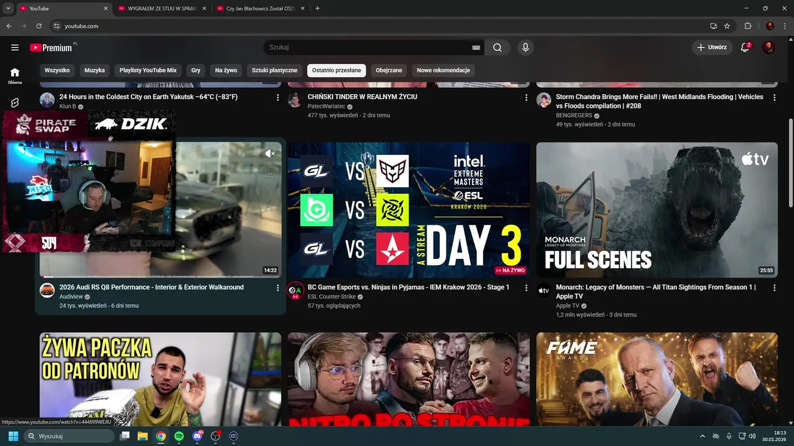Open 24 Hours in Coldest City title

[x=148, y=97]
